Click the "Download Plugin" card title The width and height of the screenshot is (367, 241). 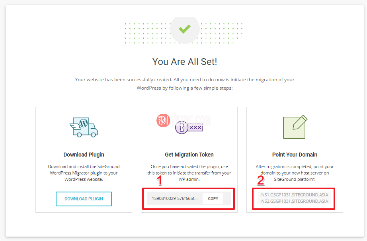(x=84, y=155)
